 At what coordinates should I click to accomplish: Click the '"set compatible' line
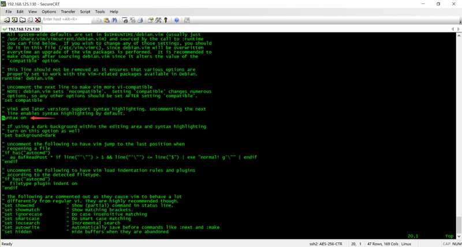click(x=22, y=100)
